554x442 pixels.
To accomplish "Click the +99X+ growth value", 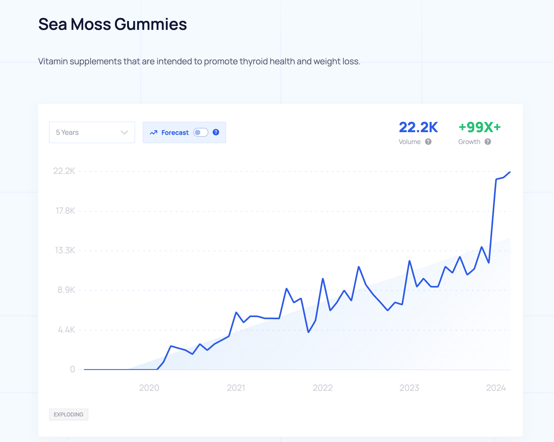I will pos(479,127).
